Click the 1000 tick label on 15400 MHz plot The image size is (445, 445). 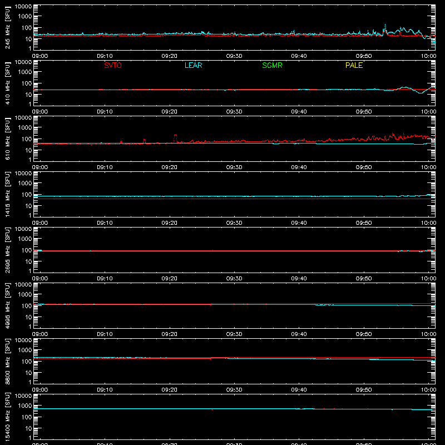click(x=25, y=406)
